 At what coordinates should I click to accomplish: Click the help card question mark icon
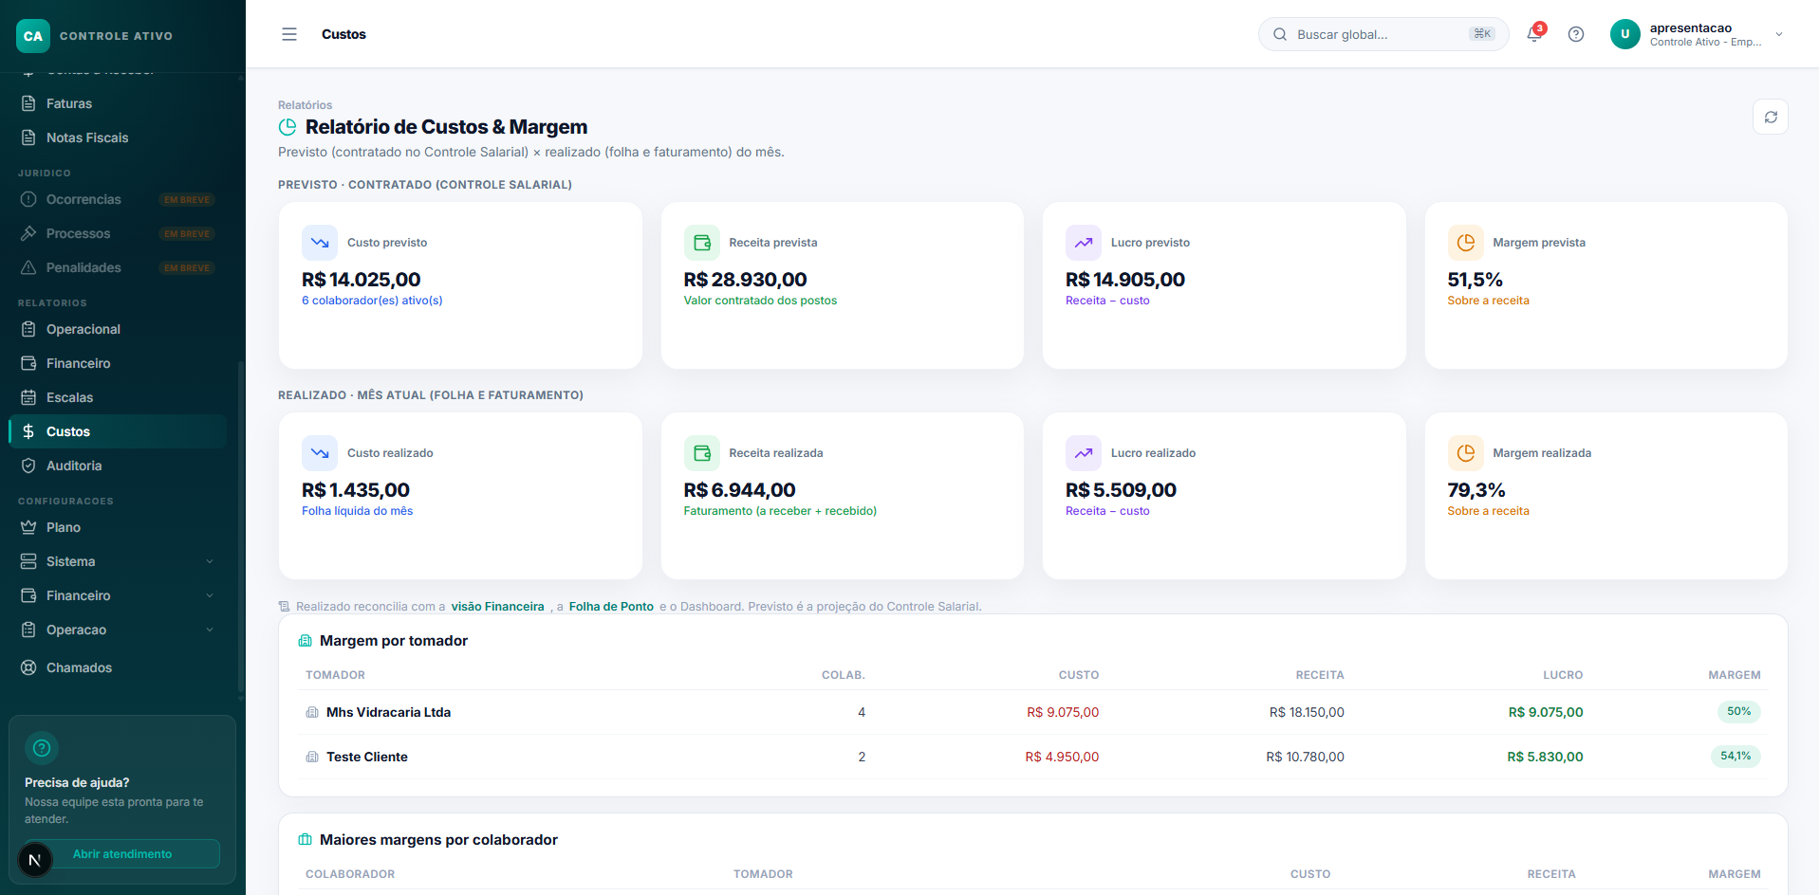click(42, 748)
